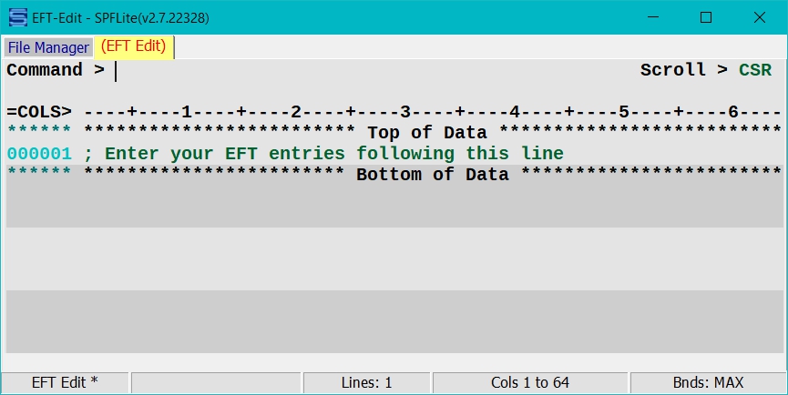Minimize the SPFLite window
788x395 pixels.
[x=653, y=18]
